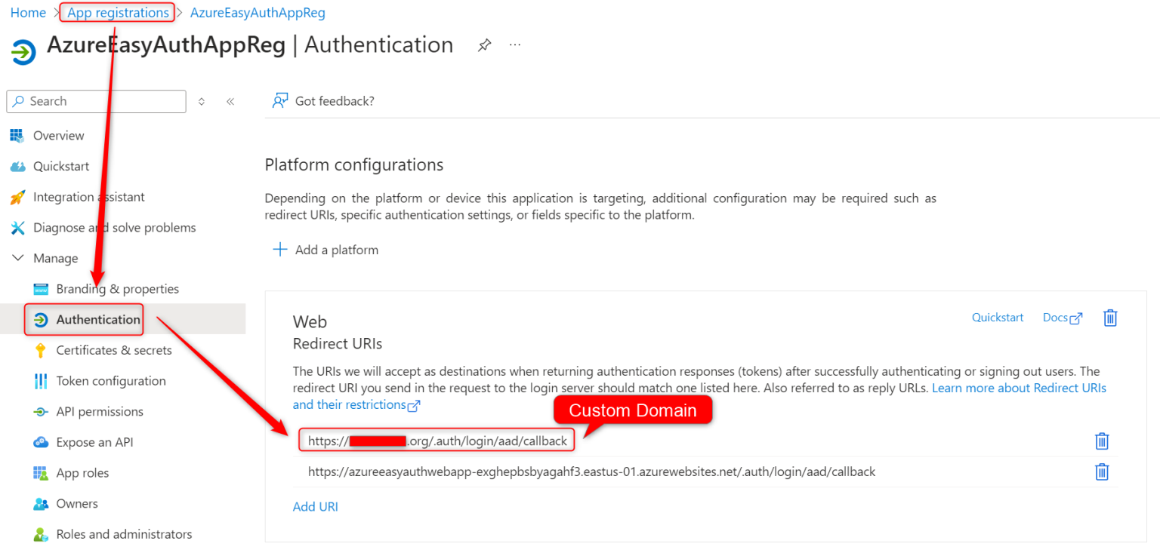Delete the custom domain redirect URI
Viewport: 1160px width, 559px height.
click(x=1102, y=441)
